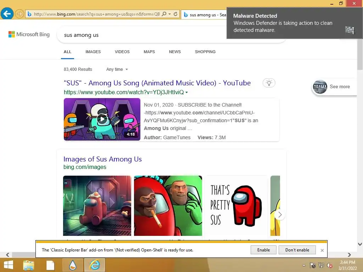The image size is (363, 272).
Task: Expand the youtube.com URL dropdown arrow
Action: (186, 92)
